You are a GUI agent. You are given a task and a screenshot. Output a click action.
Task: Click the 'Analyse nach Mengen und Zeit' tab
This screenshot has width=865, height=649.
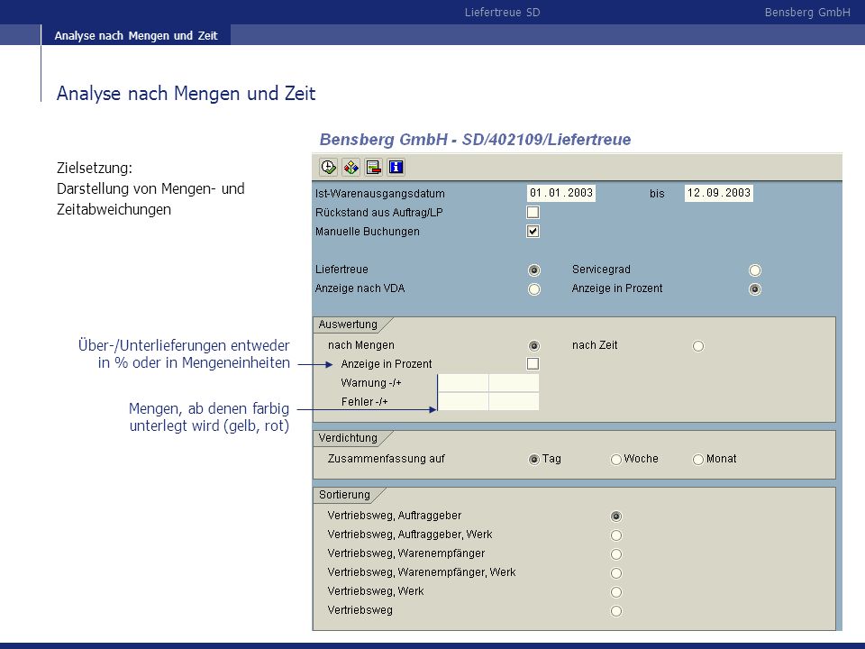click(136, 35)
